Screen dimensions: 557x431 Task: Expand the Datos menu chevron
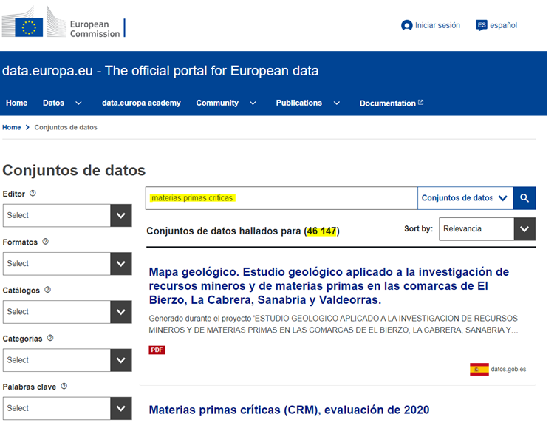click(78, 103)
